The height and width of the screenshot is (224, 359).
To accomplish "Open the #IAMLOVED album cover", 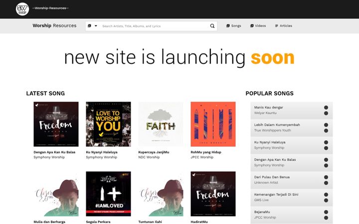I will click(108, 194).
